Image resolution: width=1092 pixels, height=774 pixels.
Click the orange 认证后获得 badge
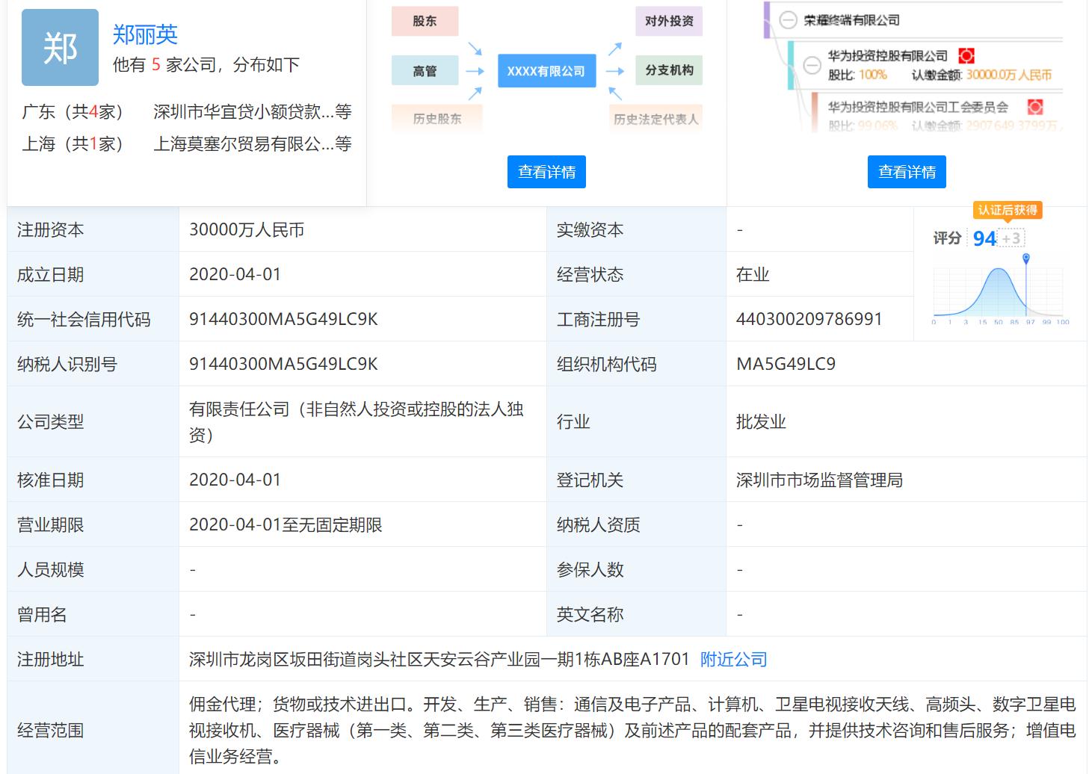pos(1008,210)
